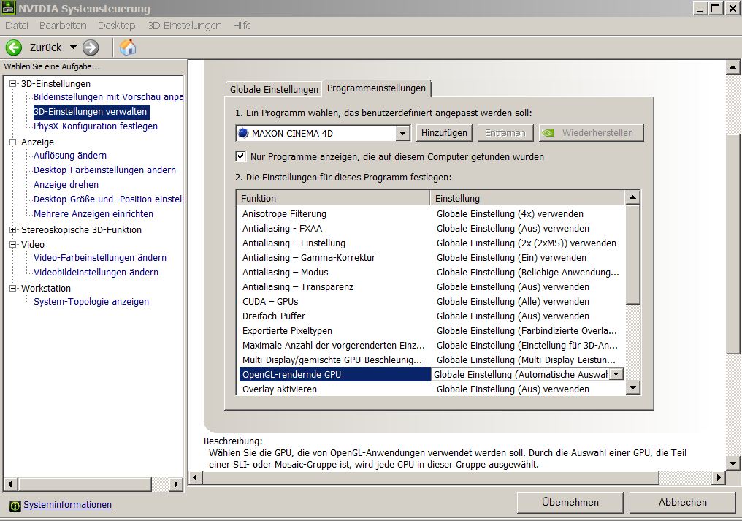Viewport: 742px width, 521px height.
Task: Click the Funktion column header
Action: [x=333, y=198]
